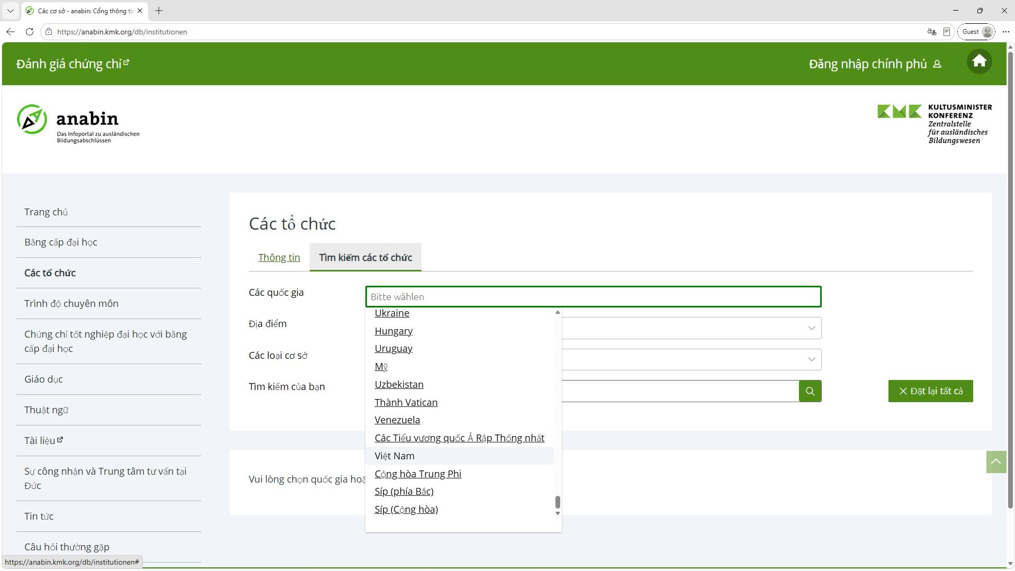
Task: Expand the Các loại cơ sở dropdown
Action: 811,359
